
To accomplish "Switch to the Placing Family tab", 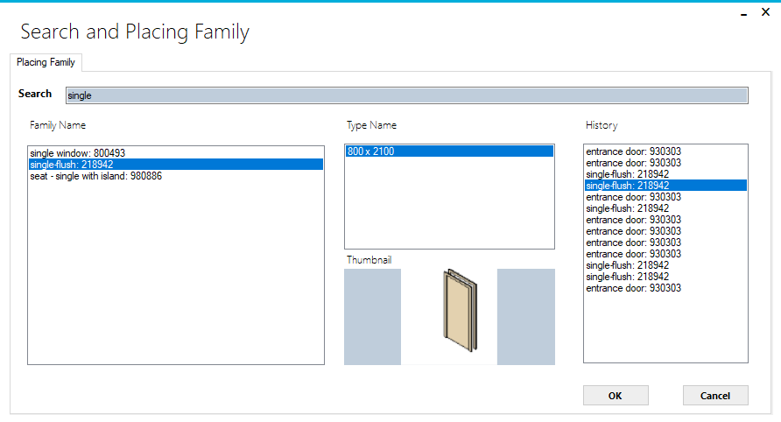I will 46,62.
